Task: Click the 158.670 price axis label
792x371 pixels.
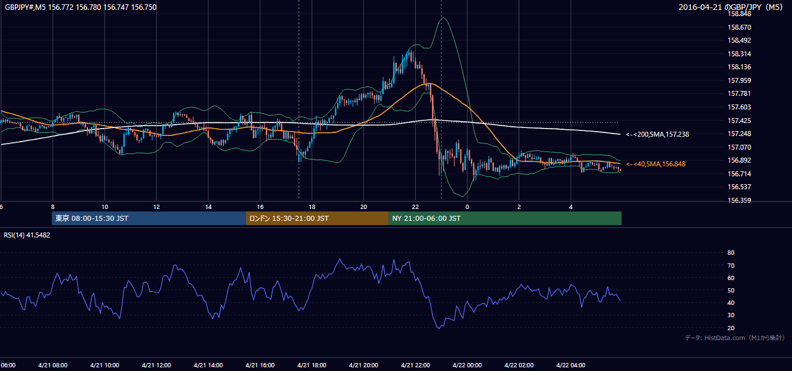Action: coord(740,27)
